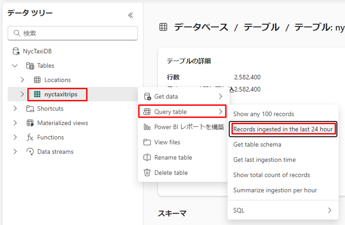Choose Summarize ingestion per hour

click(x=275, y=190)
